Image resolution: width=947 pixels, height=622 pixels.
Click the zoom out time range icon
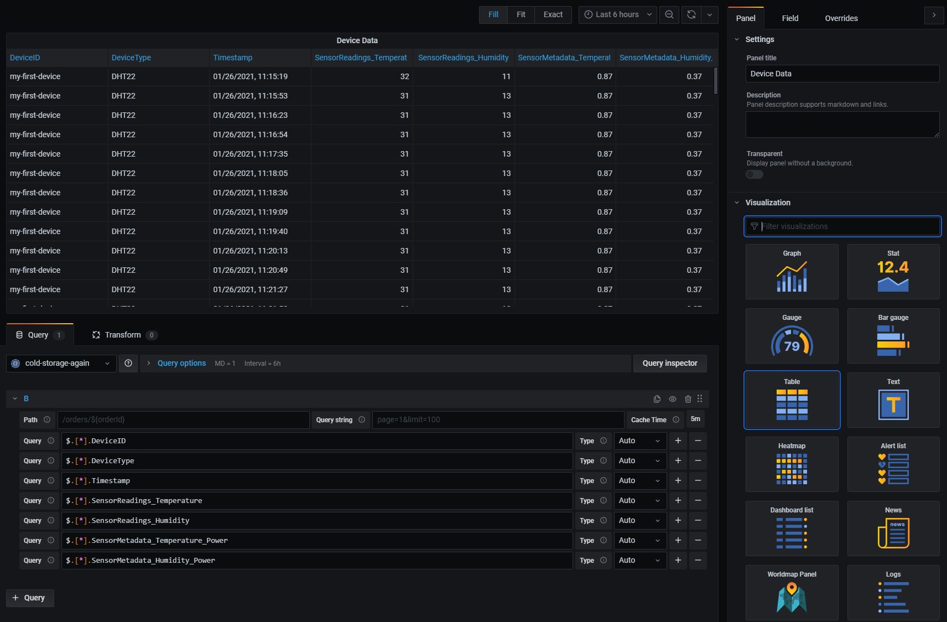[669, 15]
